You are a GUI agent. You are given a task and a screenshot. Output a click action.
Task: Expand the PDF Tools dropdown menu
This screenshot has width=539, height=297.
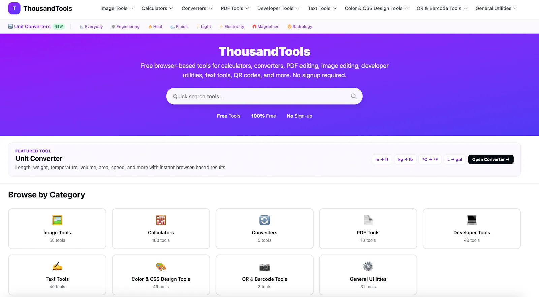pos(235,8)
